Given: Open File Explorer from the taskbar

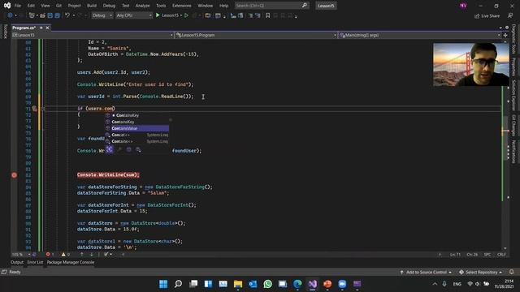Looking at the screenshot, I should point(238,284).
